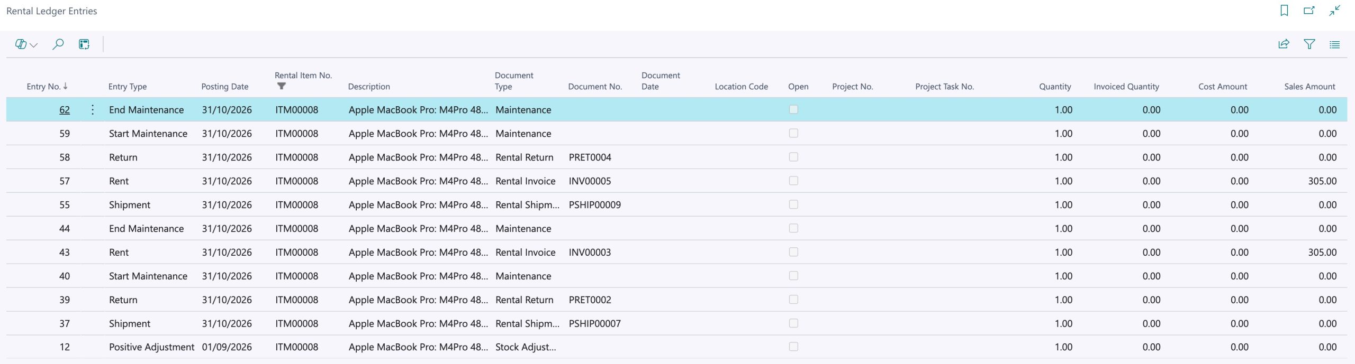Viewport: 1355px width, 364px height.
Task: Open the Rental Item No. column filter
Action: (x=282, y=86)
